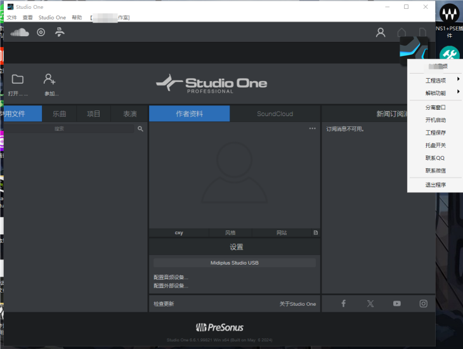Click the add-person icon labeled 参加

(49, 79)
